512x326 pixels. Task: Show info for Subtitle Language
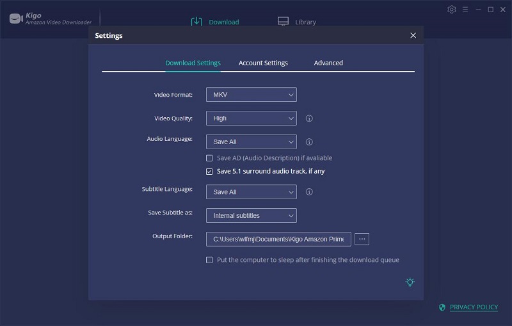pyautogui.click(x=309, y=192)
